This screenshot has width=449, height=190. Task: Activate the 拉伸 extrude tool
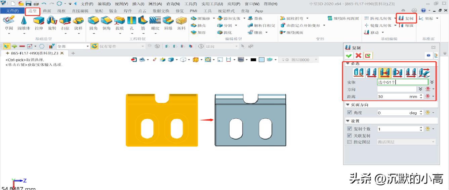coord(39,23)
